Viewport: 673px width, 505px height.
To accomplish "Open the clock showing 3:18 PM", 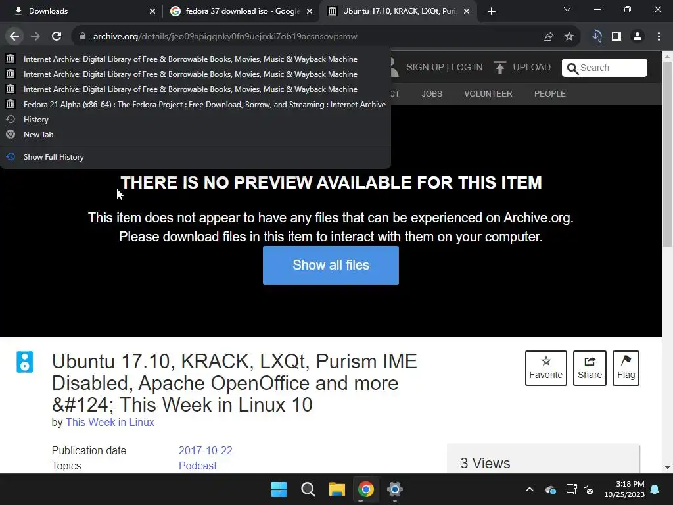I will pos(624,489).
